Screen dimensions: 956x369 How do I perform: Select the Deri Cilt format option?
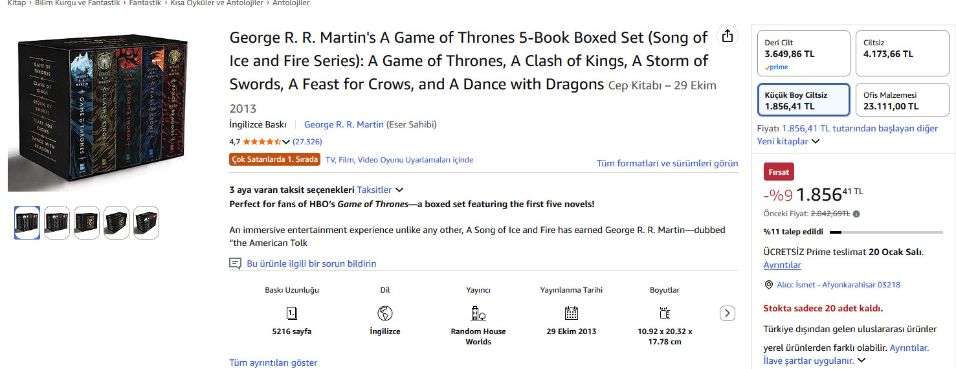803,53
